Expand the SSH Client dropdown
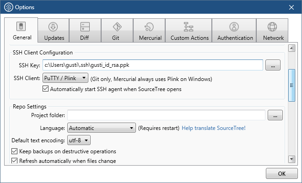The image size is (302, 183). (x=65, y=78)
